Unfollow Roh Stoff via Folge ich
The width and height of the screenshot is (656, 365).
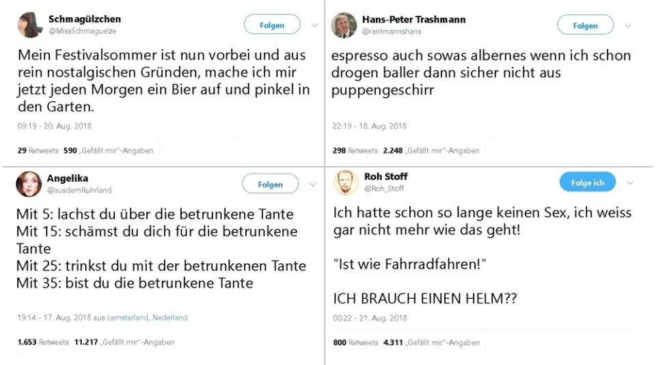click(588, 182)
